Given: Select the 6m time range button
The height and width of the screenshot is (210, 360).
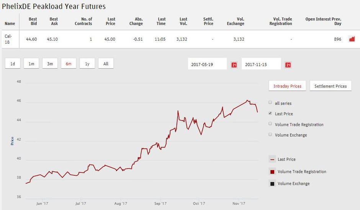Looking at the screenshot, I should [69, 64].
